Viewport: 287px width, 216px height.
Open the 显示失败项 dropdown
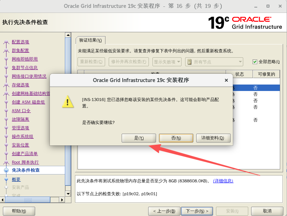(x=167, y=62)
